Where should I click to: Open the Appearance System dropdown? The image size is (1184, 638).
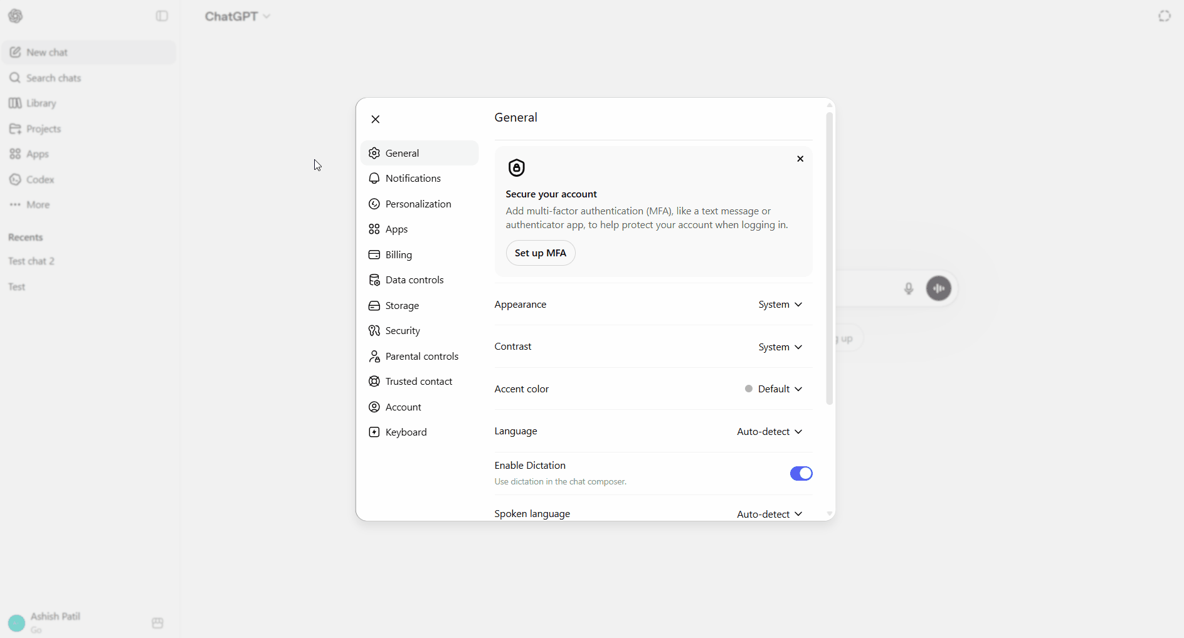[x=780, y=305]
